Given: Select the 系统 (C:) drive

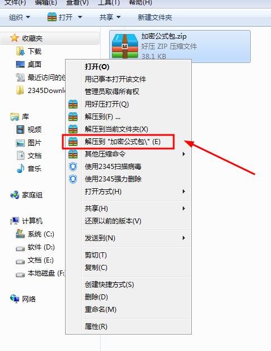Looking at the screenshot, I should click(x=35, y=234).
